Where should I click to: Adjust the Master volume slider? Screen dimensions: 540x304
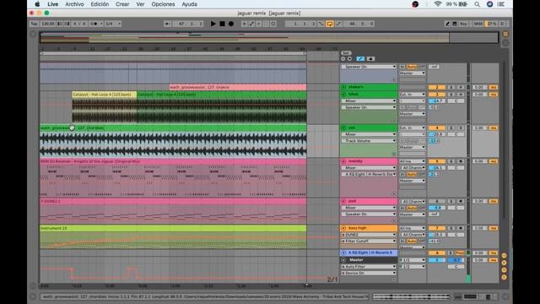point(437,260)
